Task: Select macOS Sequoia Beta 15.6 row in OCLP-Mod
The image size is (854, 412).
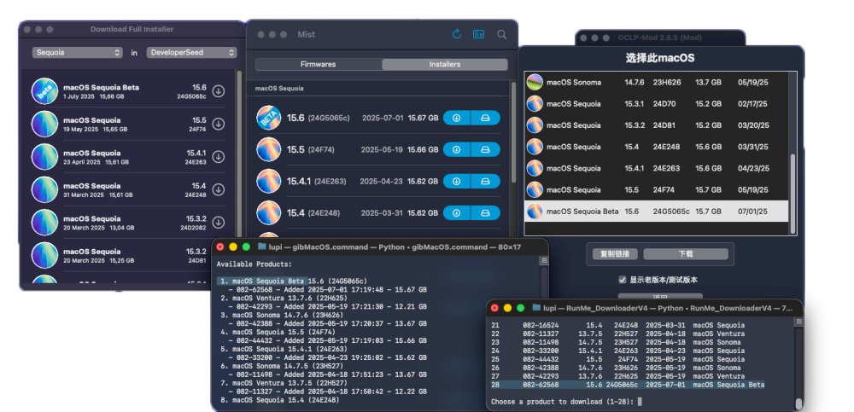Action: 656,212
